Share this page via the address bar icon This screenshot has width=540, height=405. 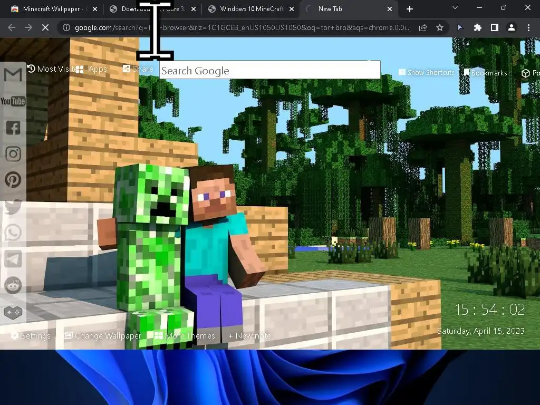click(423, 27)
